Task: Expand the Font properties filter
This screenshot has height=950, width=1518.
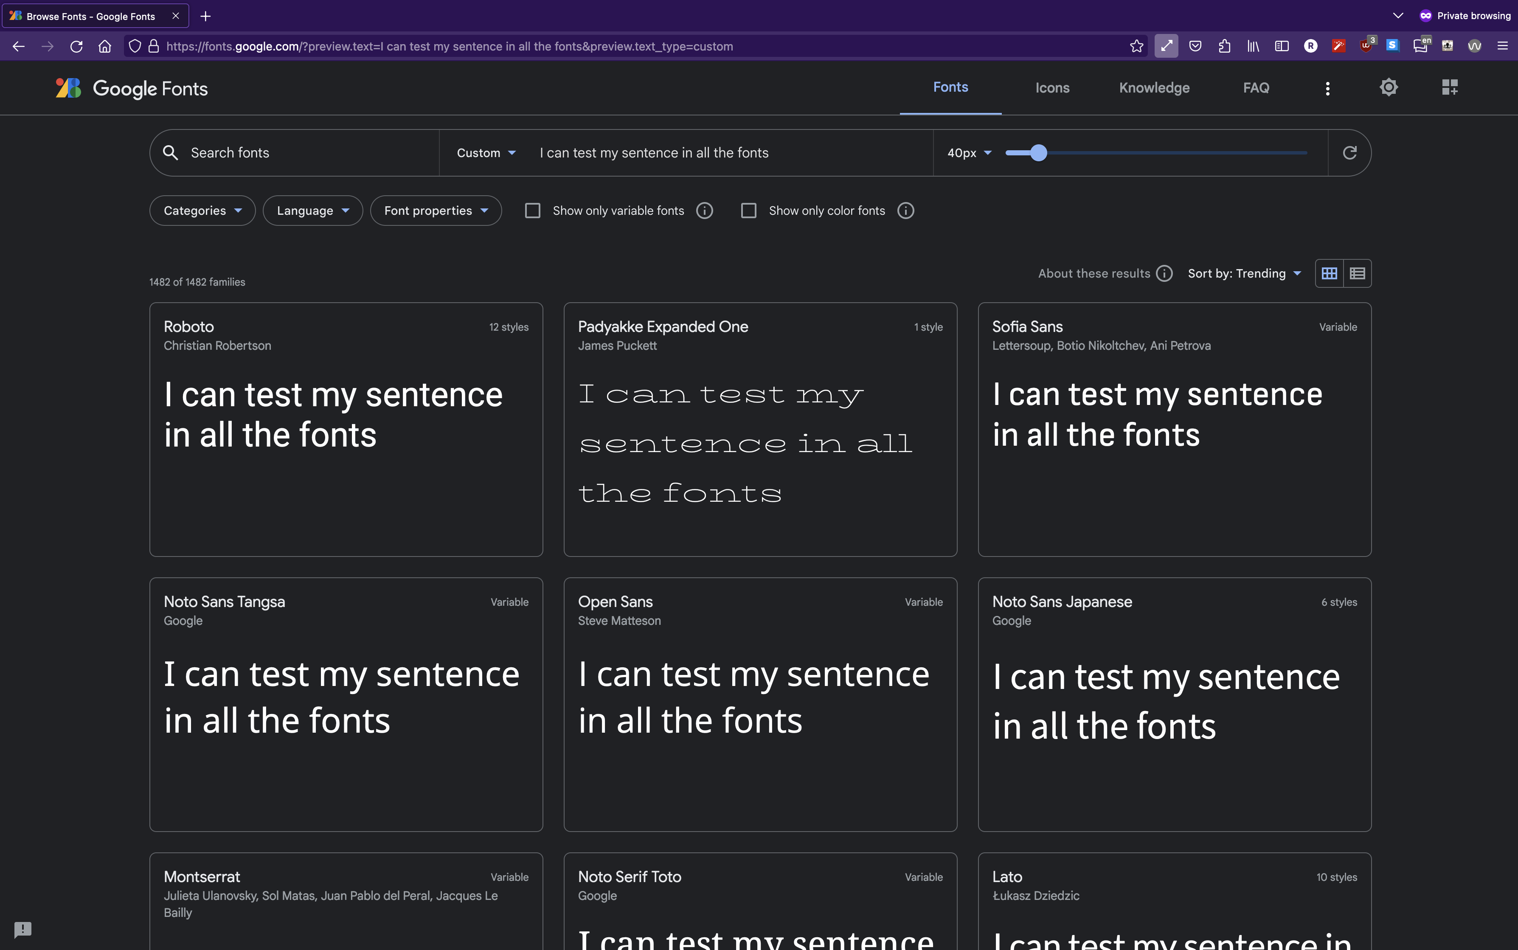Action: tap(436, 211)
